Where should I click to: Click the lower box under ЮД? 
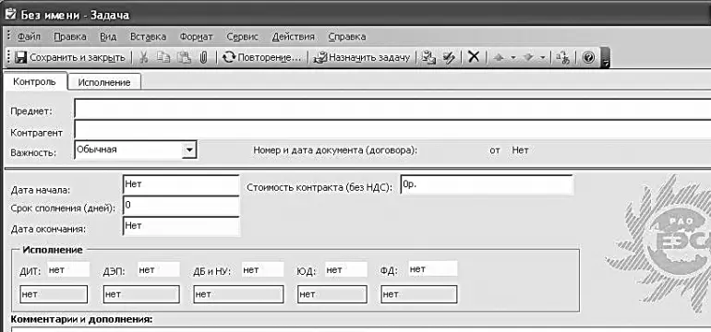pos(332,294)
